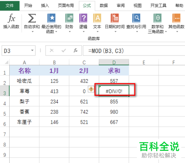Expand the More Functions dropdown arrow
The width and height of the screenshot is (185, 163).
click(x=177, y=32)
